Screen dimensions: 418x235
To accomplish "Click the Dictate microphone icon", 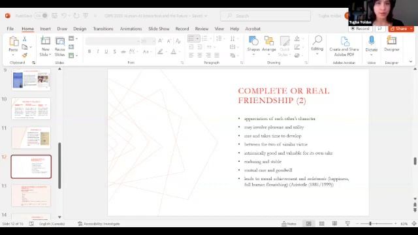I will (x=372, y=40).
